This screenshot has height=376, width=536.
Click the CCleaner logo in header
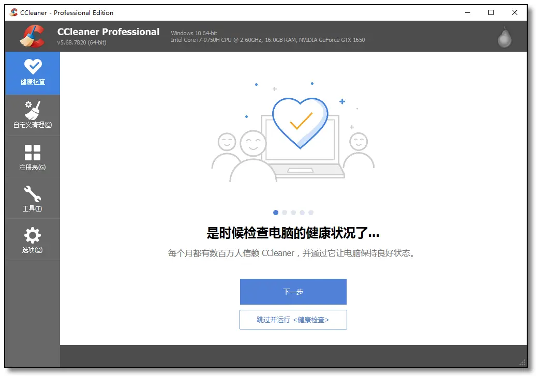(33, 36)
